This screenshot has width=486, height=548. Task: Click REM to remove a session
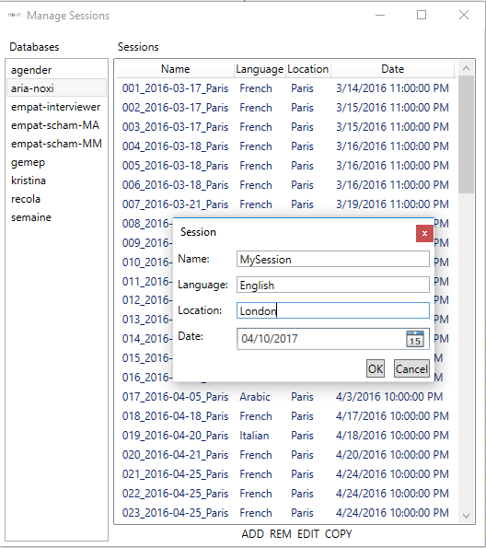tap(280, 533)
